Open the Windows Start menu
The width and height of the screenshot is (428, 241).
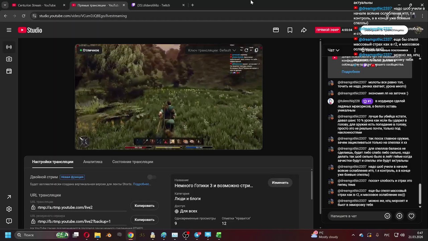click(8, 235)
